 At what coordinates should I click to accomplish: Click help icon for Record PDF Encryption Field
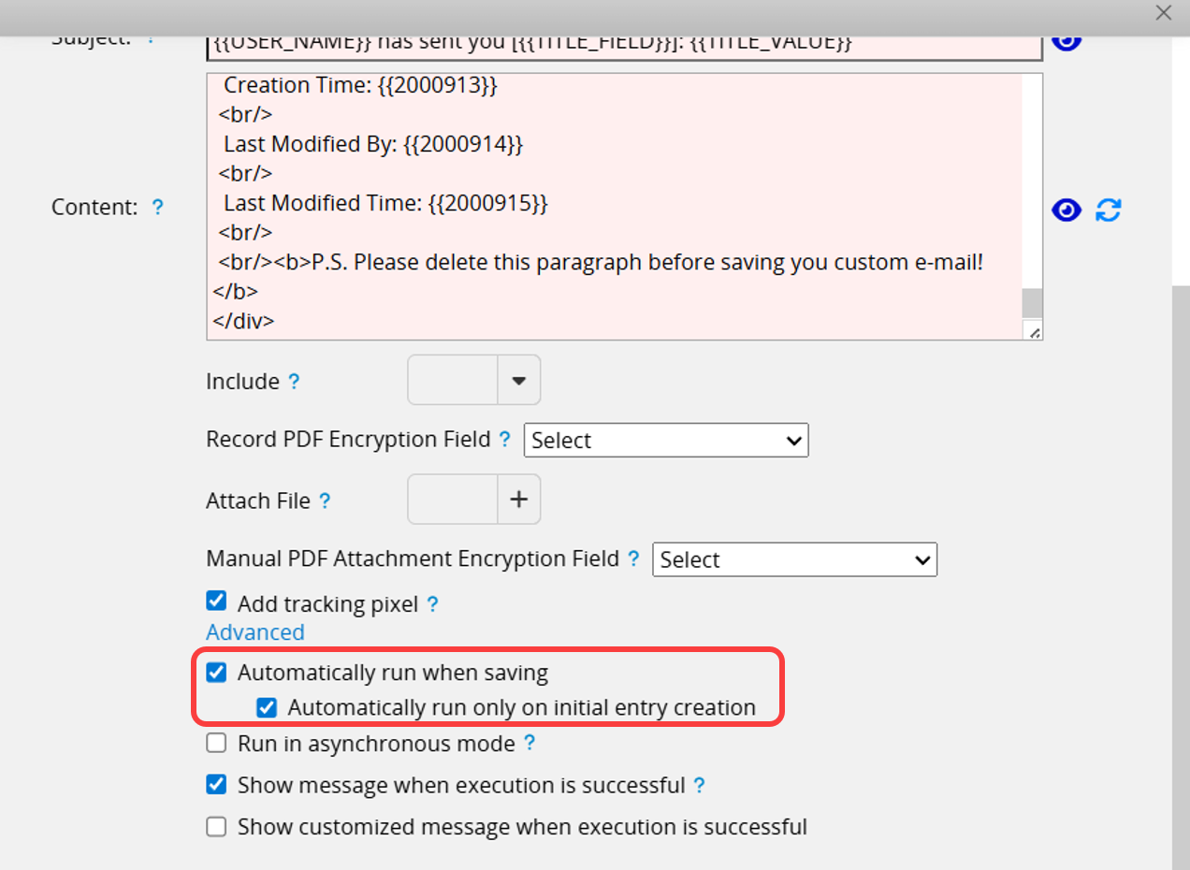(x=505, y=440)
